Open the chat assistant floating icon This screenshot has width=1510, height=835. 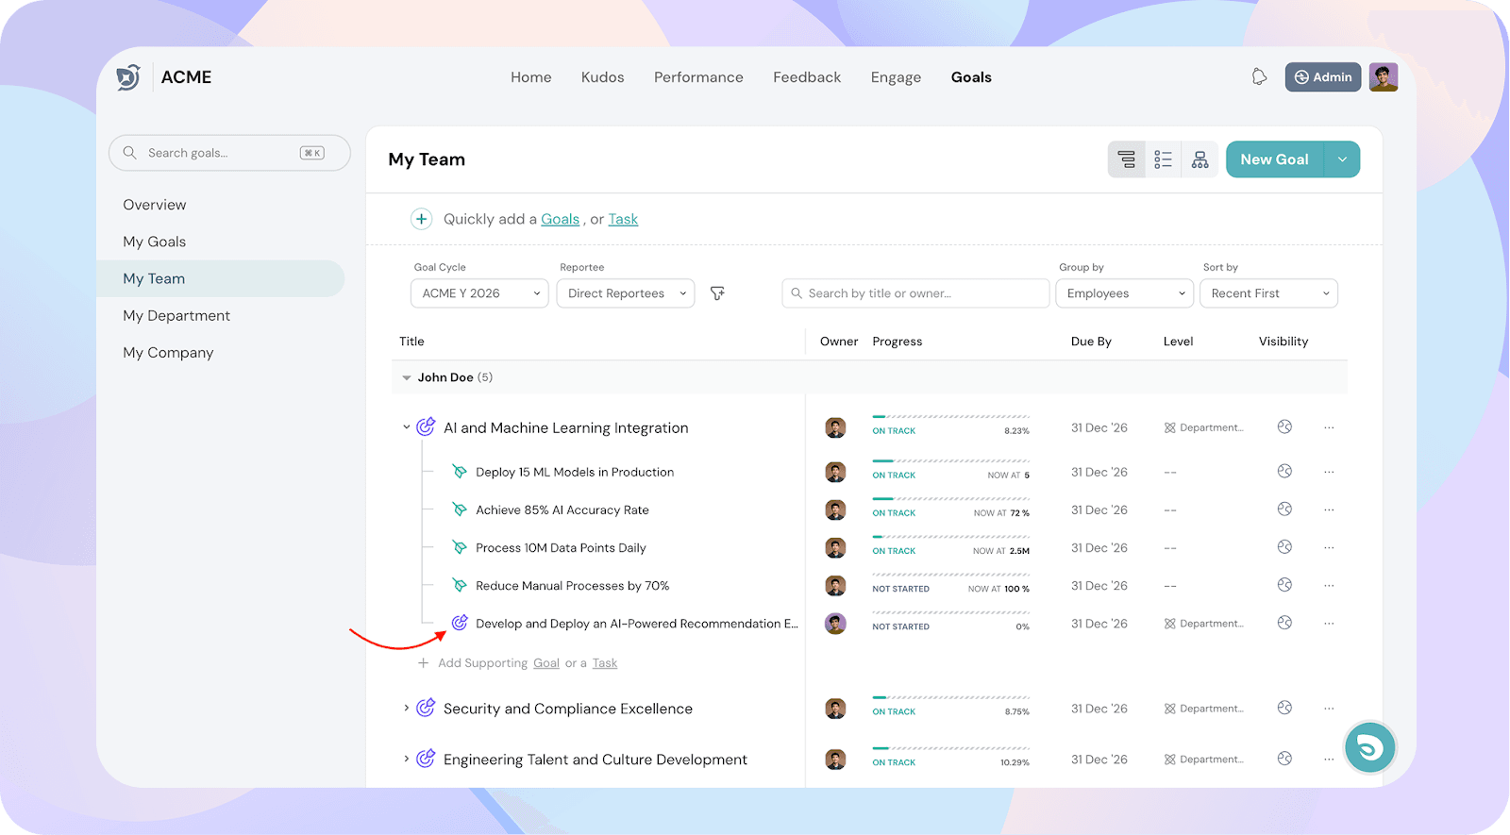1369,748
